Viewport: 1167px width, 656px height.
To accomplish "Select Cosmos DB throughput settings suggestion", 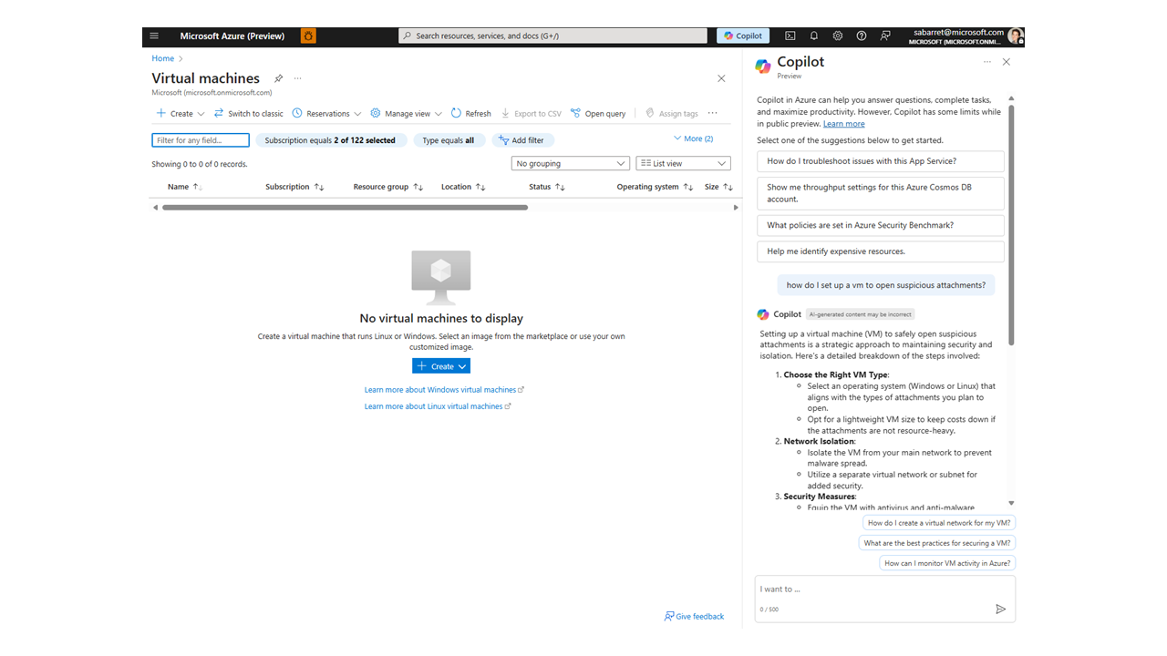I will [881, 193].
